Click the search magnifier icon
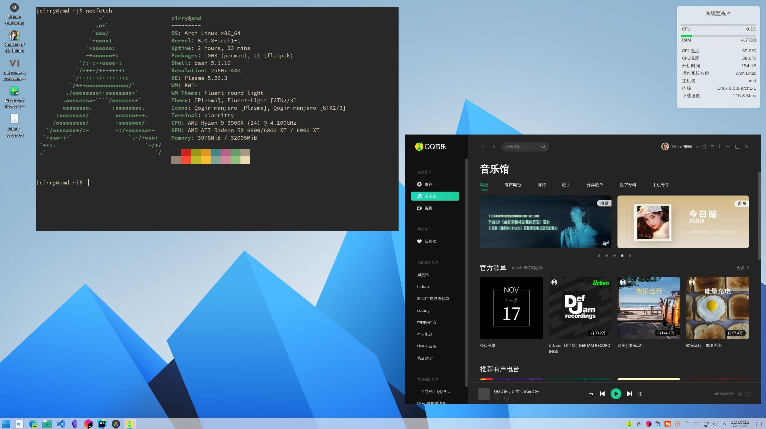This screenshot has height=429, width=766. click(x=543, y=147)
